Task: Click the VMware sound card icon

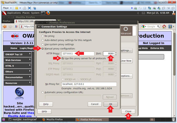Action: 159,8
